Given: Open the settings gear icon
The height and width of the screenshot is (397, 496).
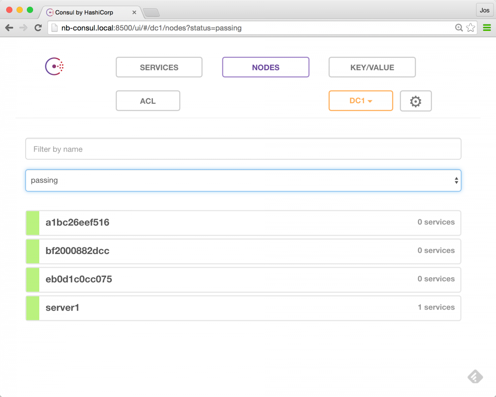Looking at the screenshot, I should tap(416, 100).
